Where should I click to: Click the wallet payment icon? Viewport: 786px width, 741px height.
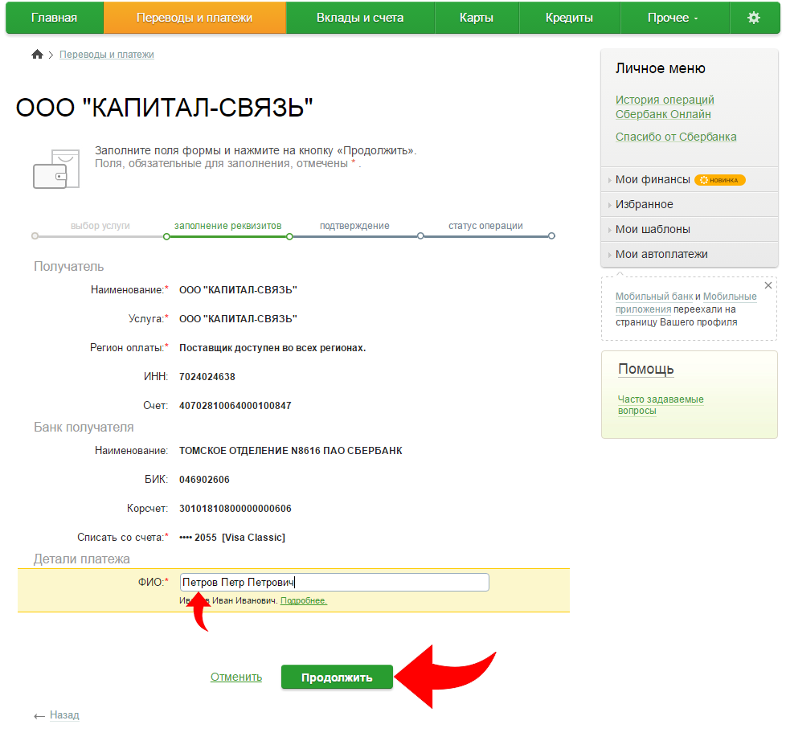56,169
